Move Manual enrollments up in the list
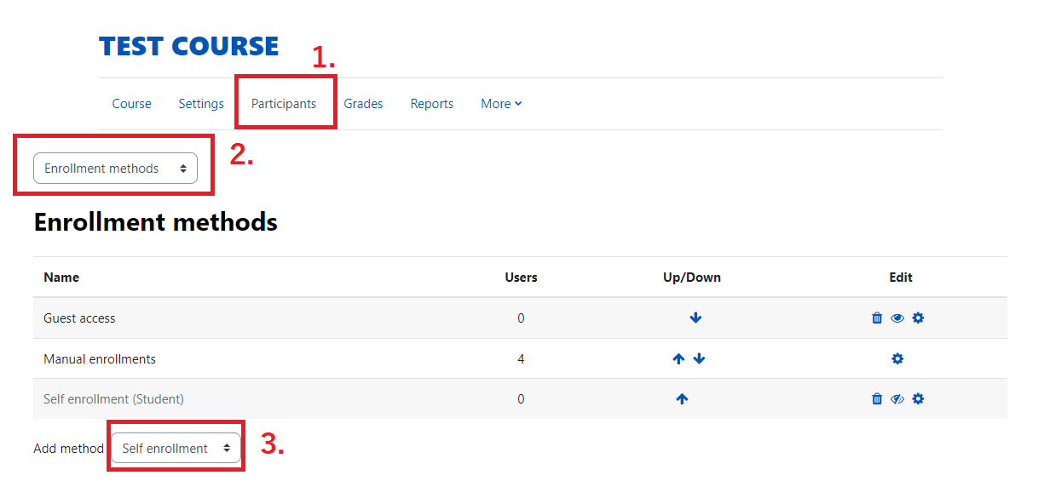Viewport: 1038px width, 481px height. pos(678,359)
